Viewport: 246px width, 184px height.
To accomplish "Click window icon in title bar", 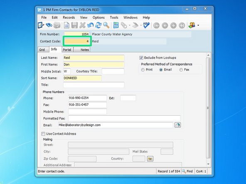I will (x=39, y=10).
